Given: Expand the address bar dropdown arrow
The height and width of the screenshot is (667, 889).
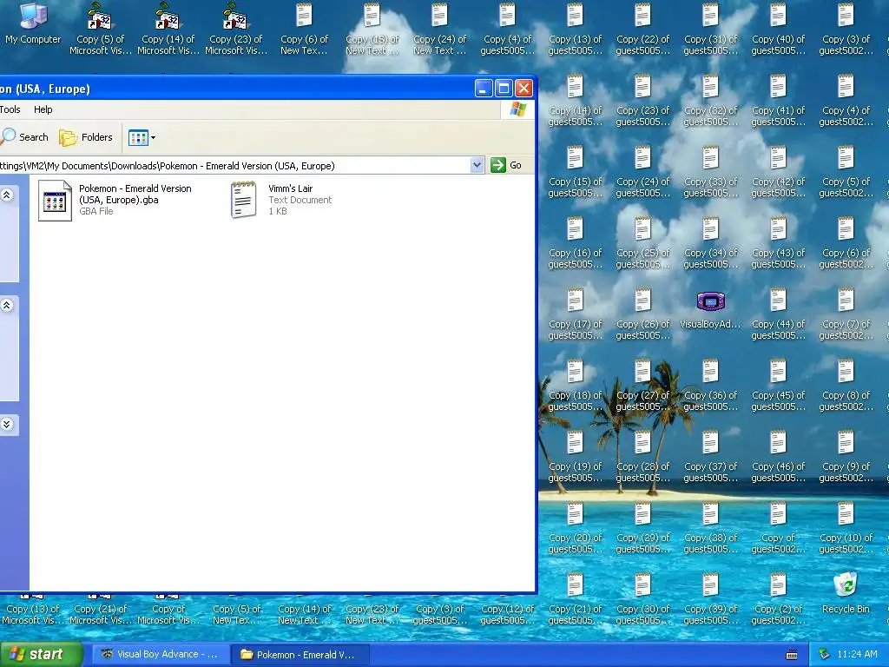Looking at the screenshot, I should (x=477, y=165).
